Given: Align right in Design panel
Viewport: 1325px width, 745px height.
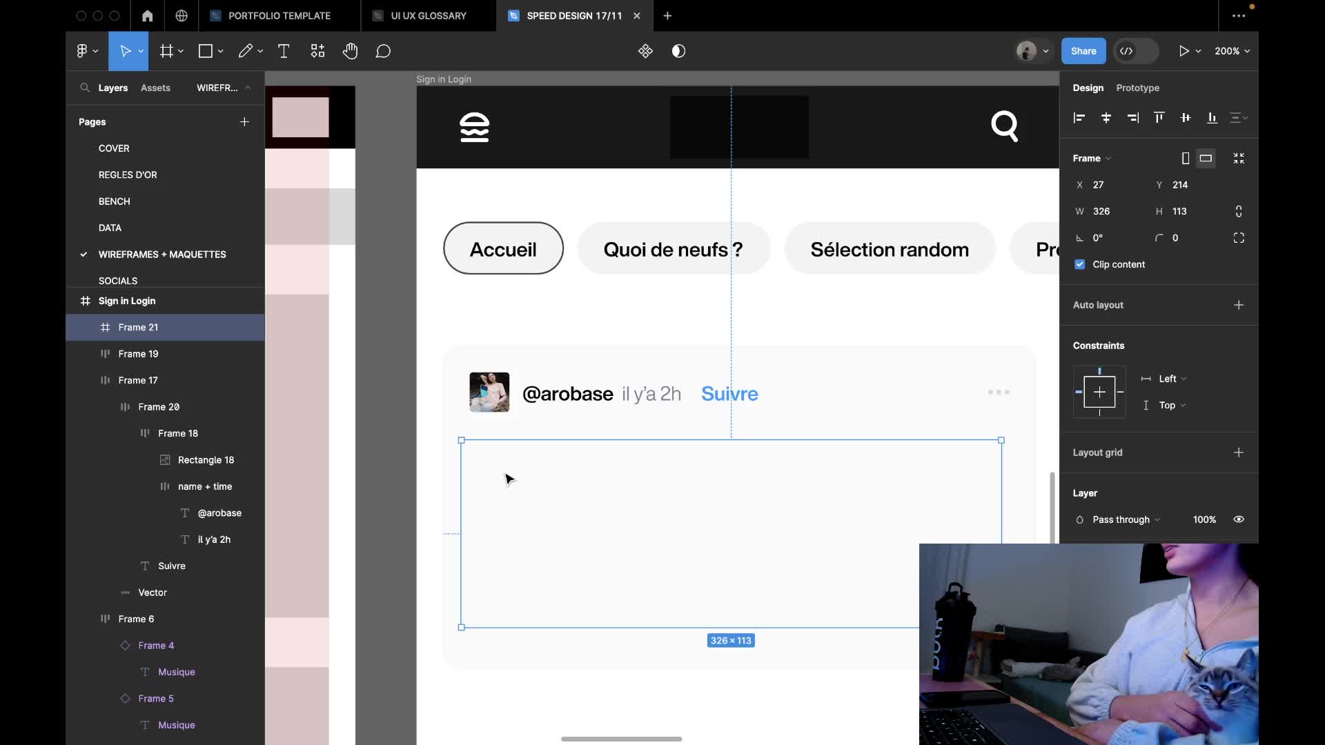Looking at the screenshot, I should tap(1132, 118).
